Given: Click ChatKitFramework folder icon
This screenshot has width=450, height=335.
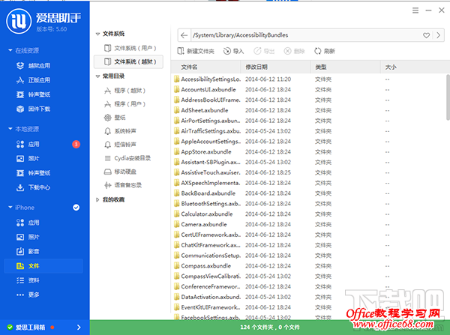Looking at the screenshot, I should 176,245.
